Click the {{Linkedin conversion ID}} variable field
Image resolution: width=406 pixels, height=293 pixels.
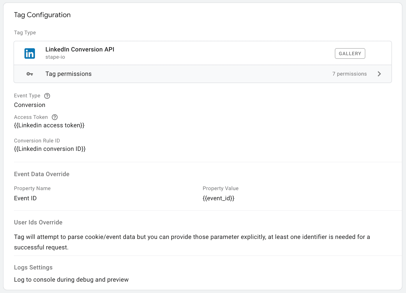coord(50,149)
